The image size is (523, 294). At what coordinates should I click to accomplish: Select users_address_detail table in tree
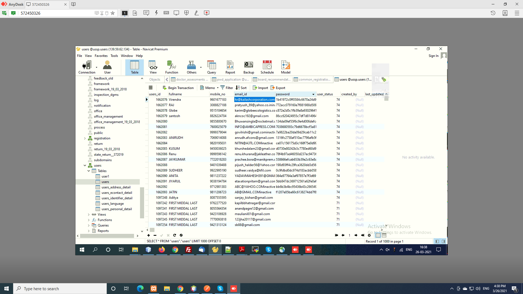pos(116,187)
